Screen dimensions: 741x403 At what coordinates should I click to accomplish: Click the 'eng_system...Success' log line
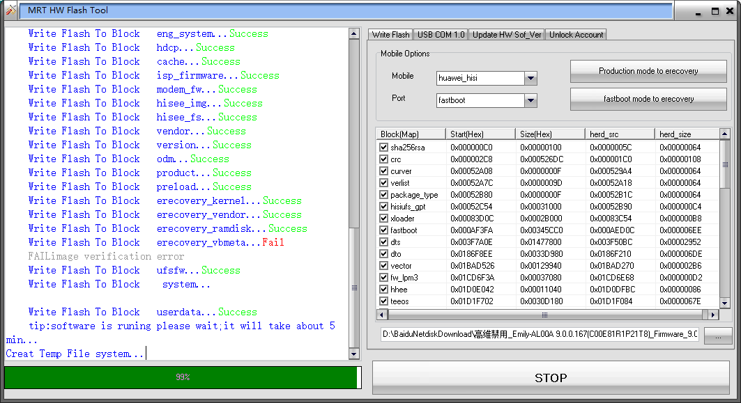pos(148,33)
